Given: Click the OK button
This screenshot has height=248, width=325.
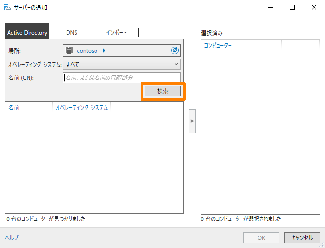Looking at the screenshot, I should click(261, 238).
